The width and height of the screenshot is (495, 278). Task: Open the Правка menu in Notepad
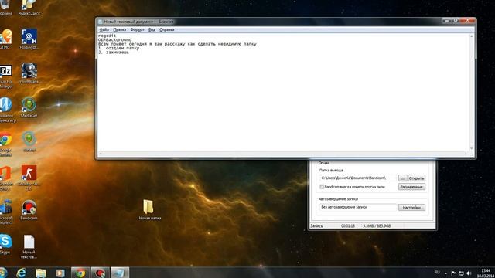point(119,29)
